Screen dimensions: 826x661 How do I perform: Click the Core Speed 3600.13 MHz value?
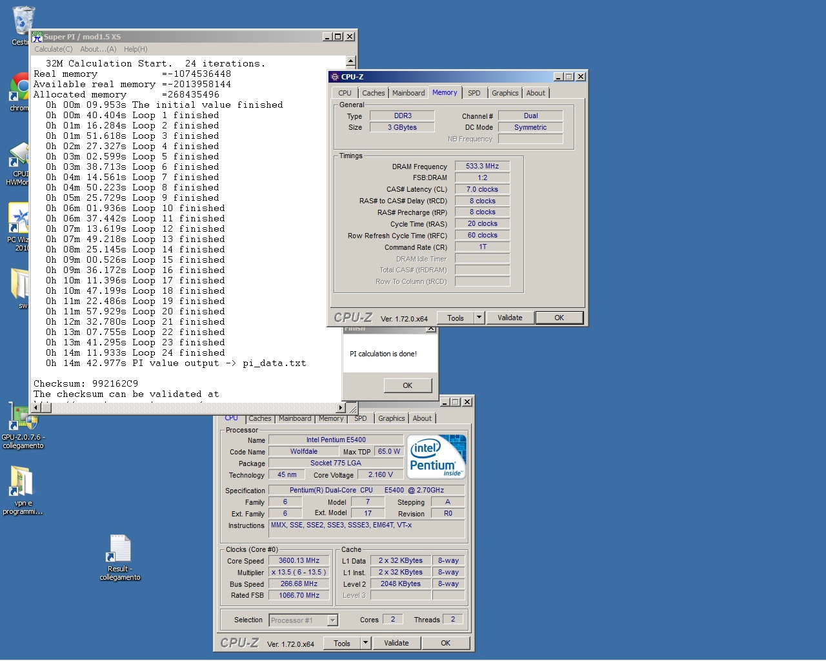tap(299, 560)
